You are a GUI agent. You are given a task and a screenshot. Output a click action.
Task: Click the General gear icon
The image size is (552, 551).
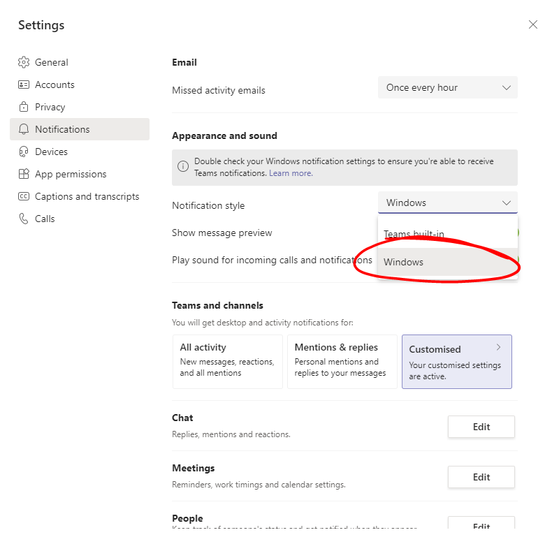[x=24, y=62]
